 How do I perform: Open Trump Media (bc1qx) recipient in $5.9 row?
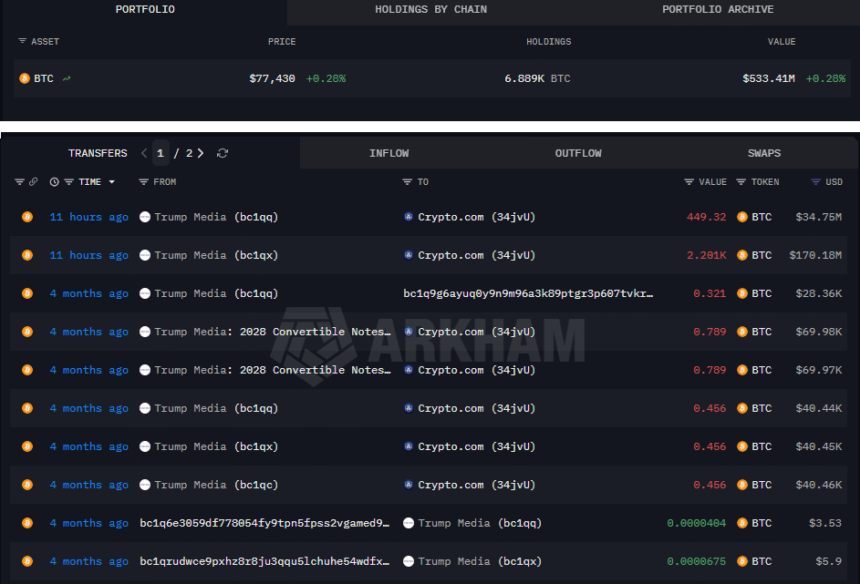point(480,561)
